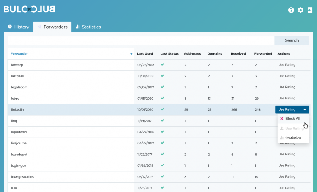Click the sort arrow beside Forwarder header
The image size is (317, 192).
pyautogui.click(x=131, y=54)
